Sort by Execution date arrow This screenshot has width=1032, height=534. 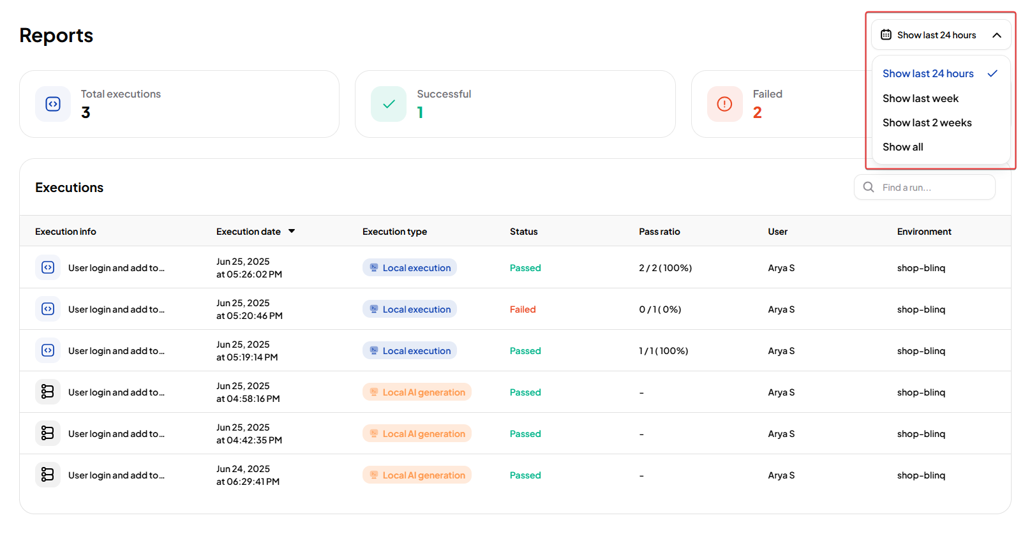pyautogui.click(x=292, y=232)
